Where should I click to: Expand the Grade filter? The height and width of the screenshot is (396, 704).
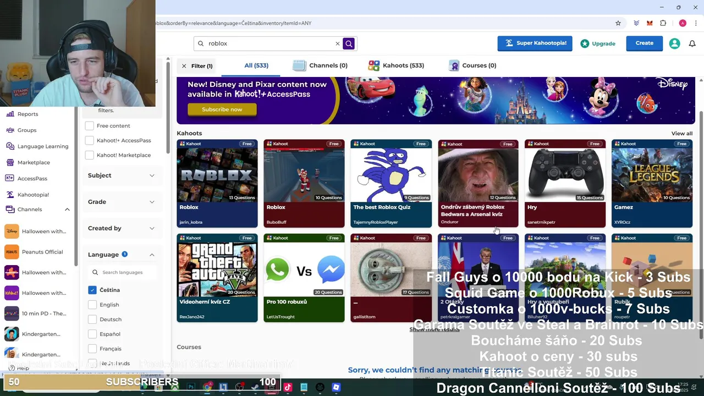[122, 202]
